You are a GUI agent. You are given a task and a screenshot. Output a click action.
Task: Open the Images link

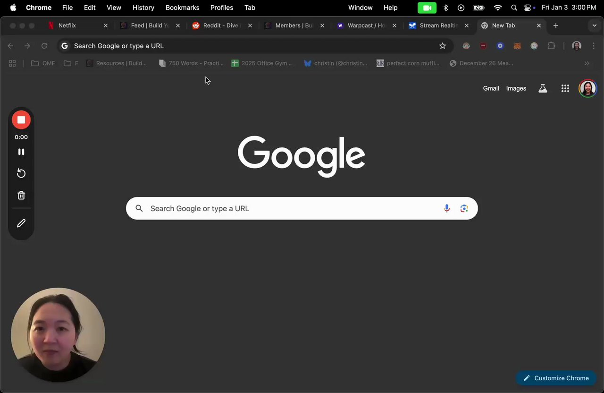(x=516, y=88)
